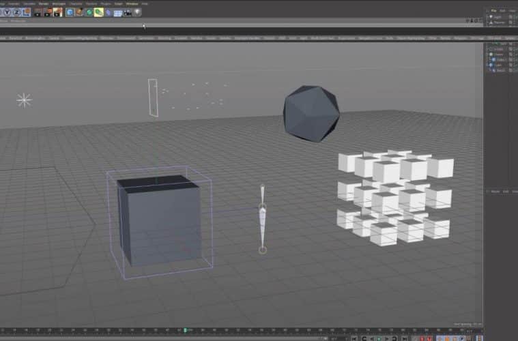518x341 pixels.
Task: Open the Window menu
Action: (131, 3)
